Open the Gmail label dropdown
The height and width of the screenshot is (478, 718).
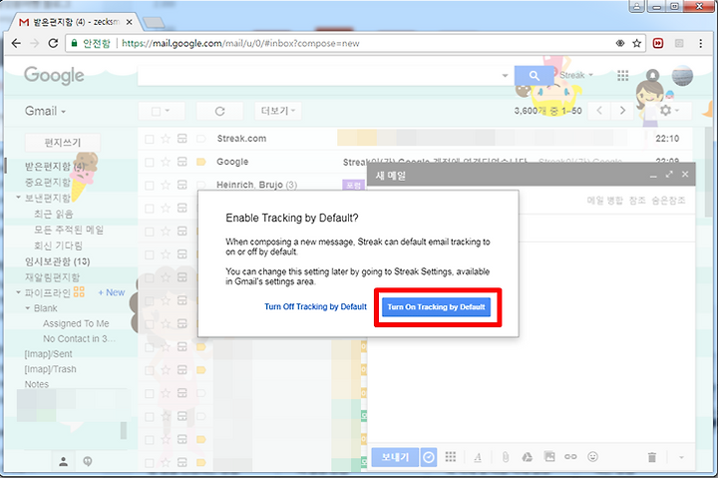45,111
